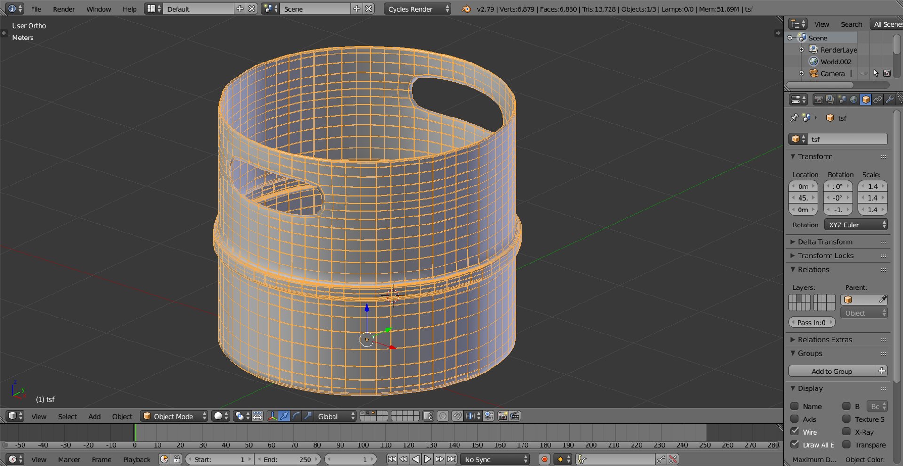Switch to the Render properties tab
The height and width of the screenshot is (466, 903).
coord(818,100)
